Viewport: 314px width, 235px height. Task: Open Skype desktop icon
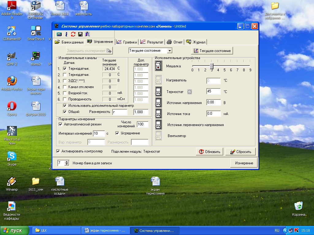click(12, 159)
